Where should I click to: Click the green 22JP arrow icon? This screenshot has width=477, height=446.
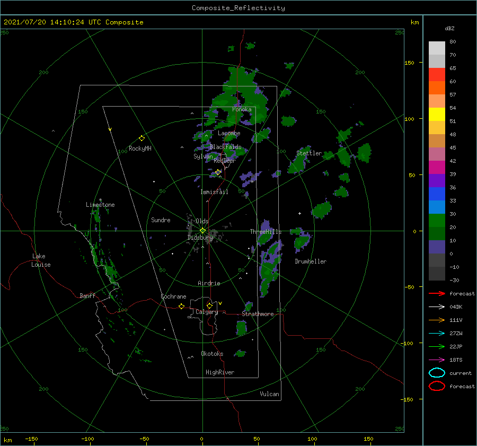[437, 346]
